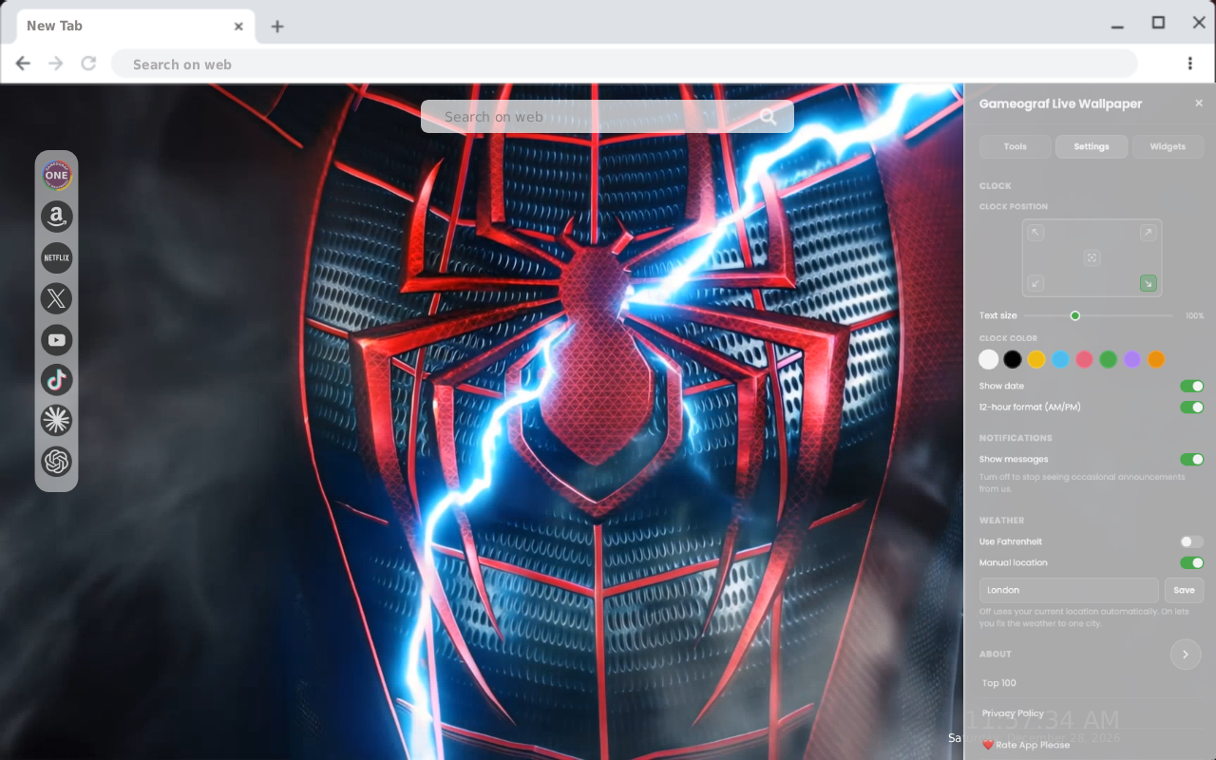This screenshot has height=760, width=1216.
Task: Focus the browser address bar
Action: click(x=624, y=64)
